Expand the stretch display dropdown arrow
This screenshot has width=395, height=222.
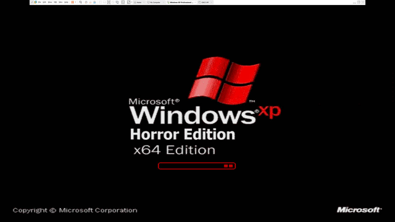(132, 2)
